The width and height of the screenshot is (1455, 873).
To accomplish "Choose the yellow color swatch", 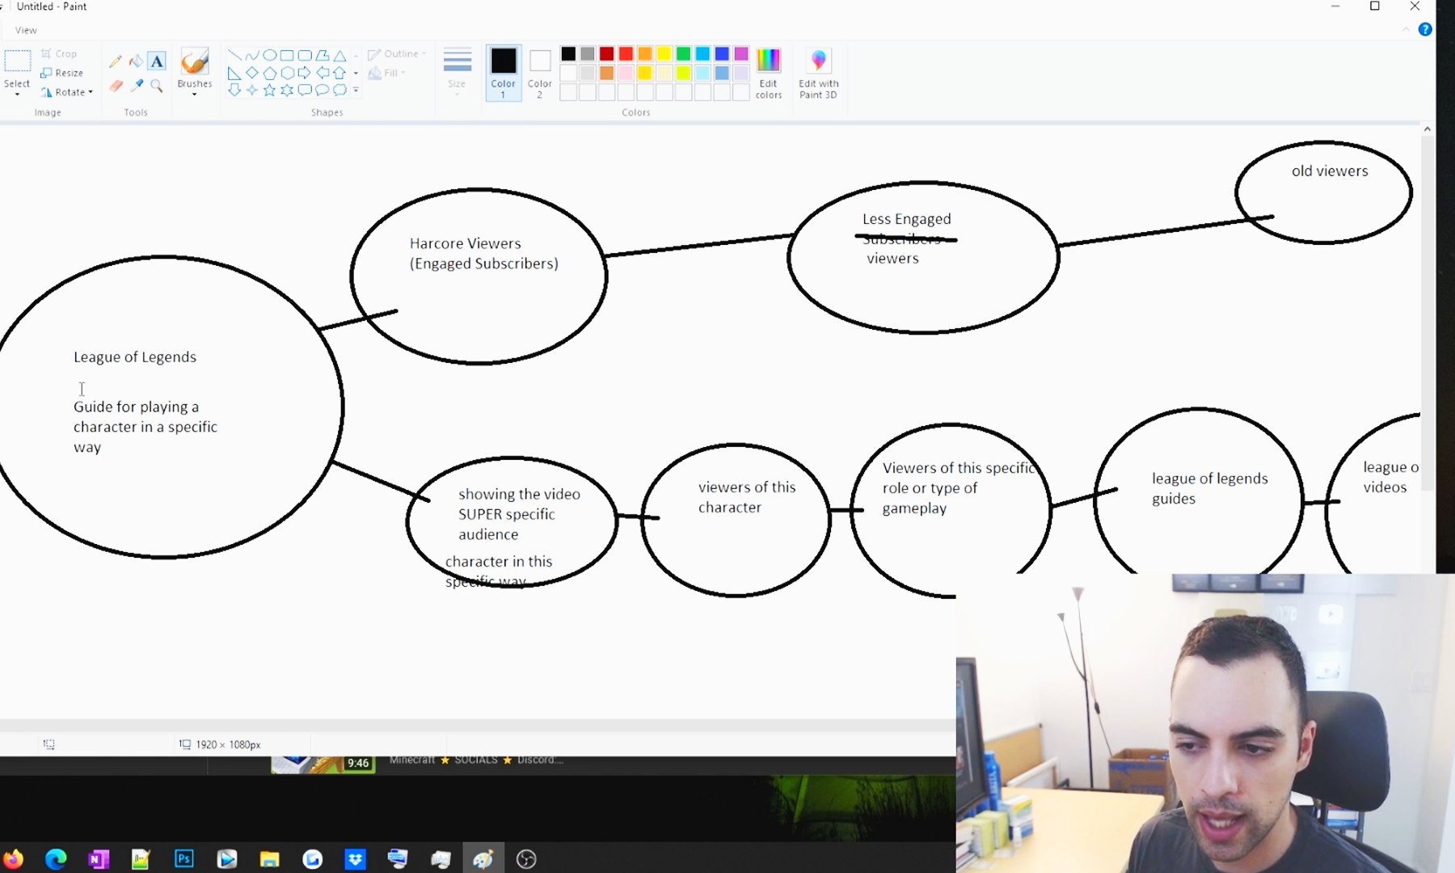I will pyautogui.click(x=664, y=54).
